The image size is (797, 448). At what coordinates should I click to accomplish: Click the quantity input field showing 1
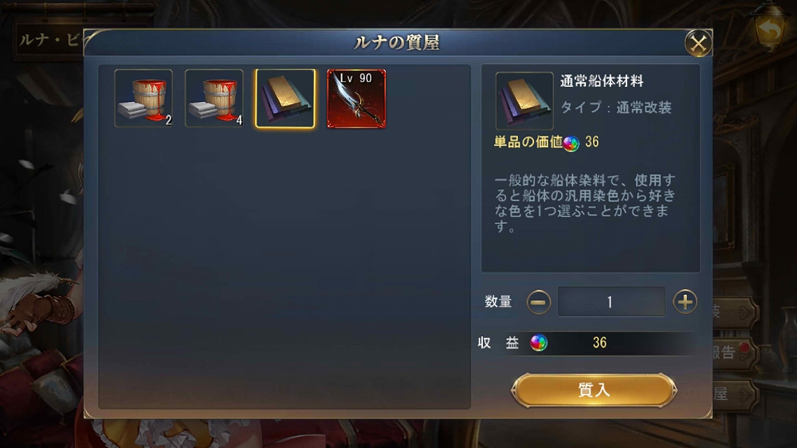(x=611, y=302)
